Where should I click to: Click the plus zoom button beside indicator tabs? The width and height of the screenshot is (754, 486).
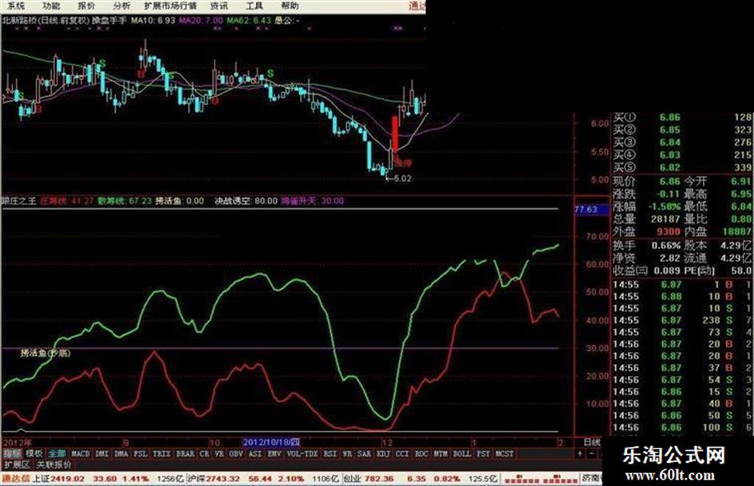pos(580,454)
